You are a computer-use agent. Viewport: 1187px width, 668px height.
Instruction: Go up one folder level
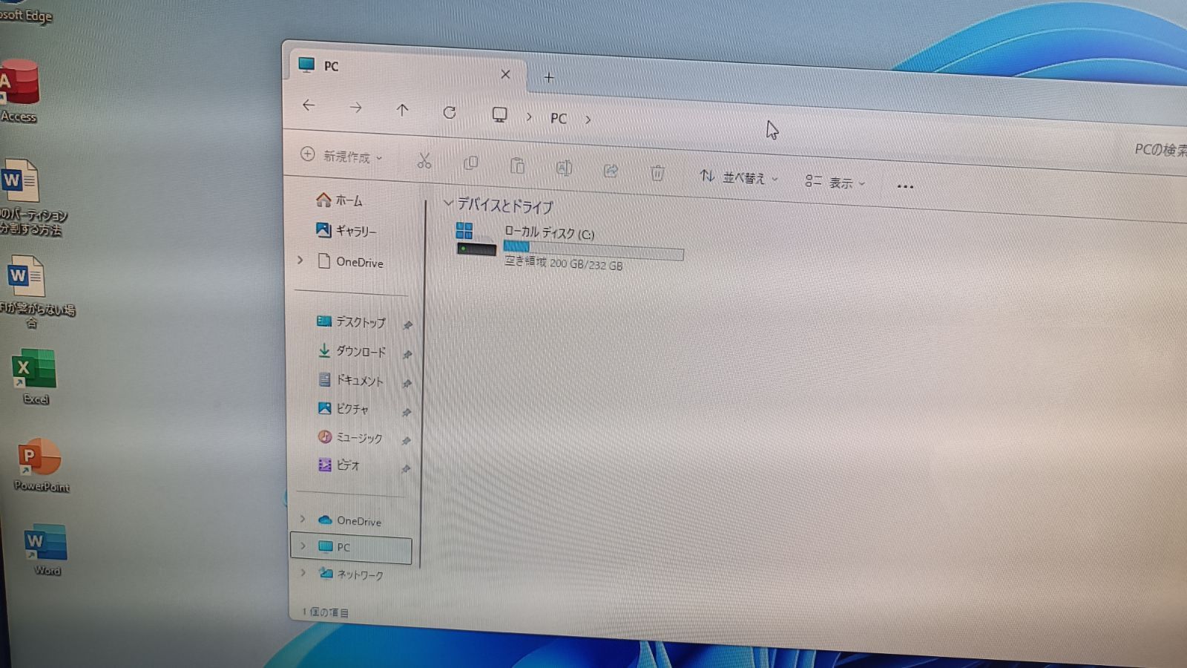[x=402, y=110]
